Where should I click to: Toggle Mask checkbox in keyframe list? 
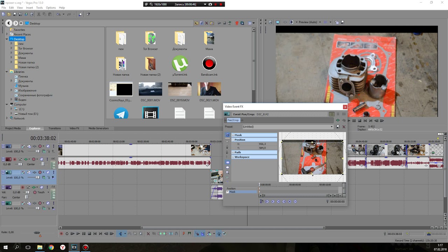pos(227,192)
